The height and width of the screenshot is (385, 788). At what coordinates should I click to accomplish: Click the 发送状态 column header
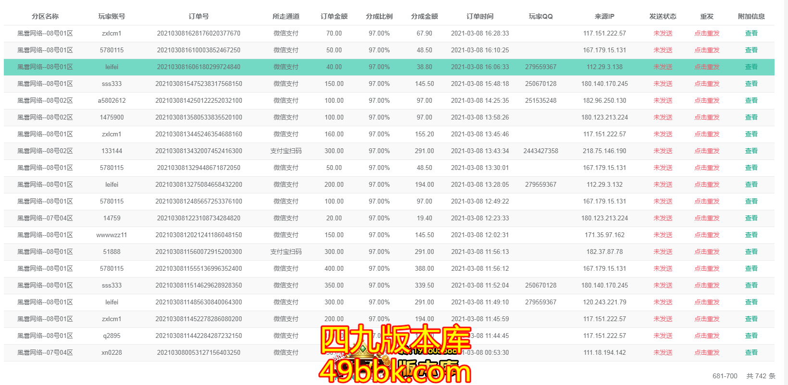[663, 16]
